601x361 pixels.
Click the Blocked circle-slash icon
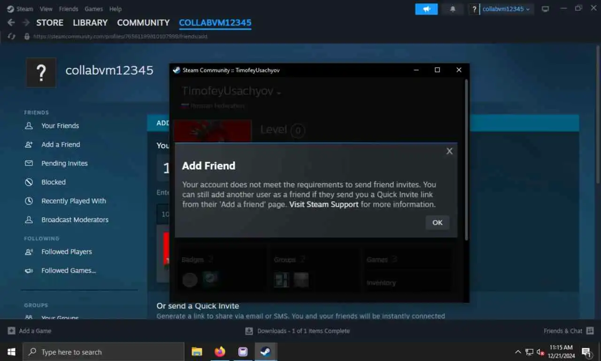click(29, 182)
